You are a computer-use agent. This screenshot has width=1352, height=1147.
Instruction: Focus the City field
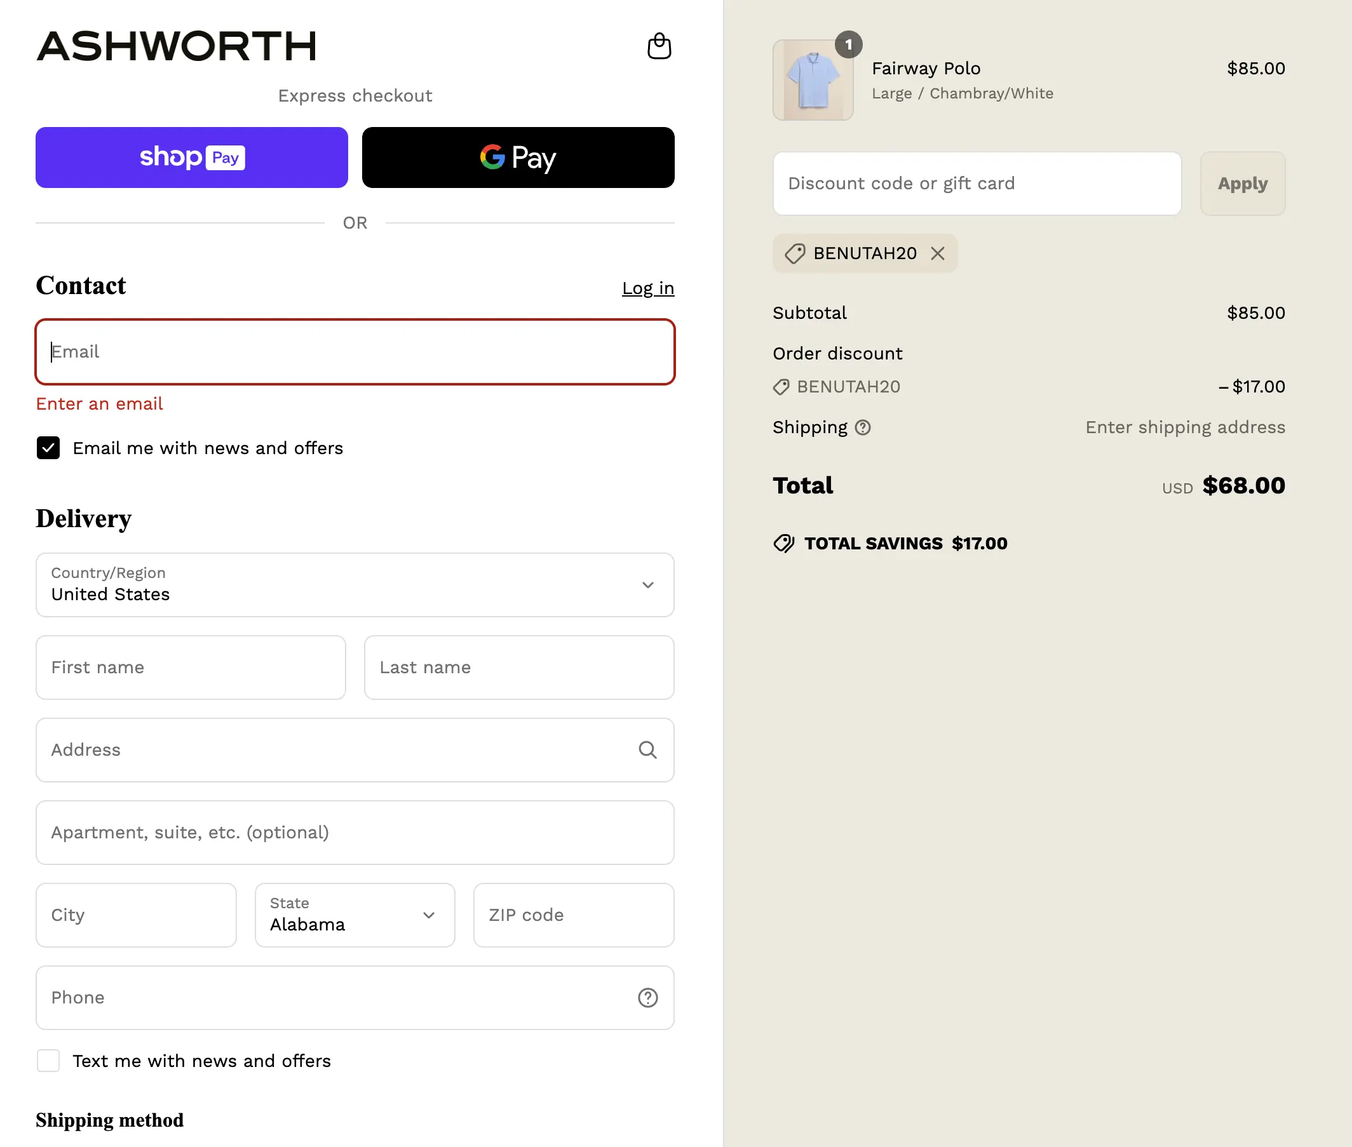pos(136,916)
